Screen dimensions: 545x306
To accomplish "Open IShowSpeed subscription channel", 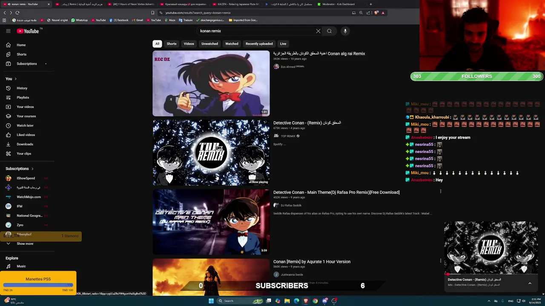I will (26, 178).
